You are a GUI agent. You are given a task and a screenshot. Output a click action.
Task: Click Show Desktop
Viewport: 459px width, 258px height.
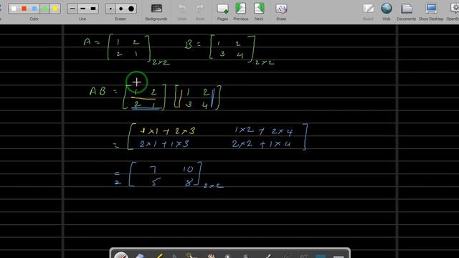click(431, 11)
